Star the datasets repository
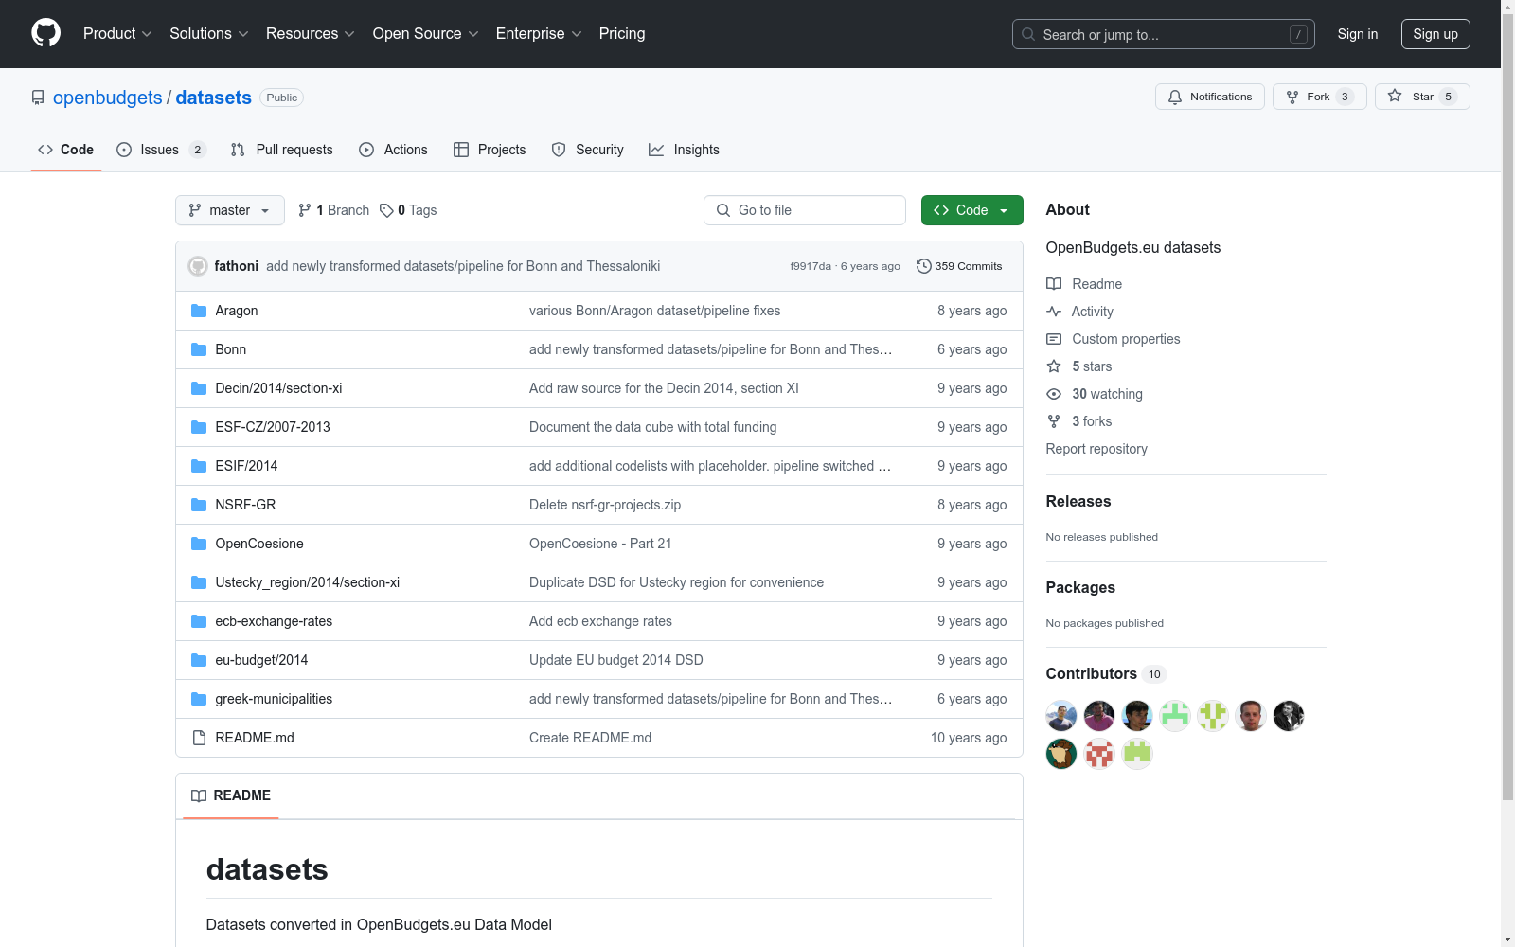Image resolution: width=1515 pixels, height=947 pixels. (1422, 97)
